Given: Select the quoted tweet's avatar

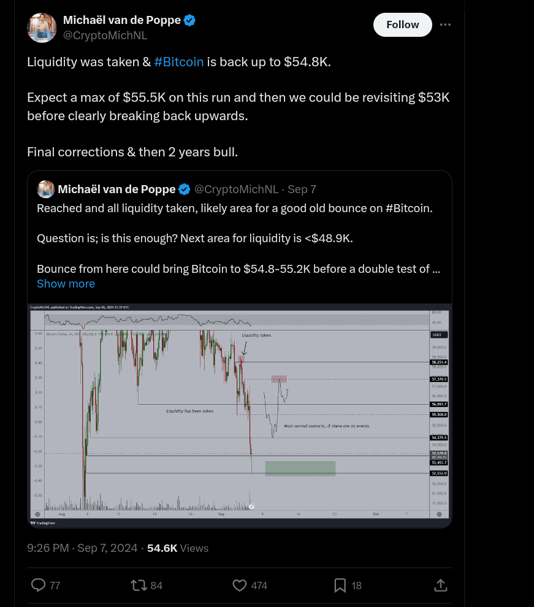Looking at the screenshot, I should pyautogui.click(x=45, y=189).
